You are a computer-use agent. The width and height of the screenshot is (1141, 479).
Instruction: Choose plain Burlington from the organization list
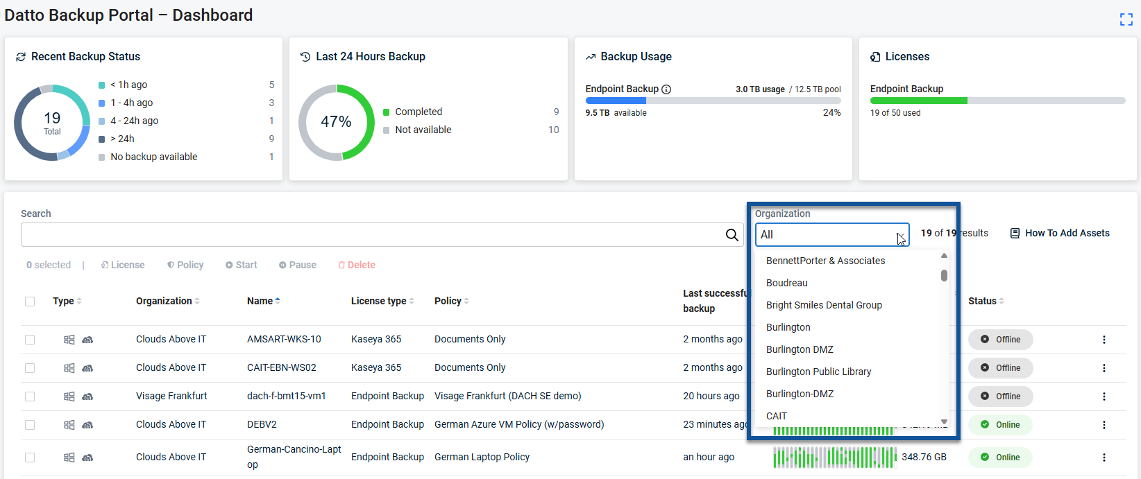click(x=788, y=327)
